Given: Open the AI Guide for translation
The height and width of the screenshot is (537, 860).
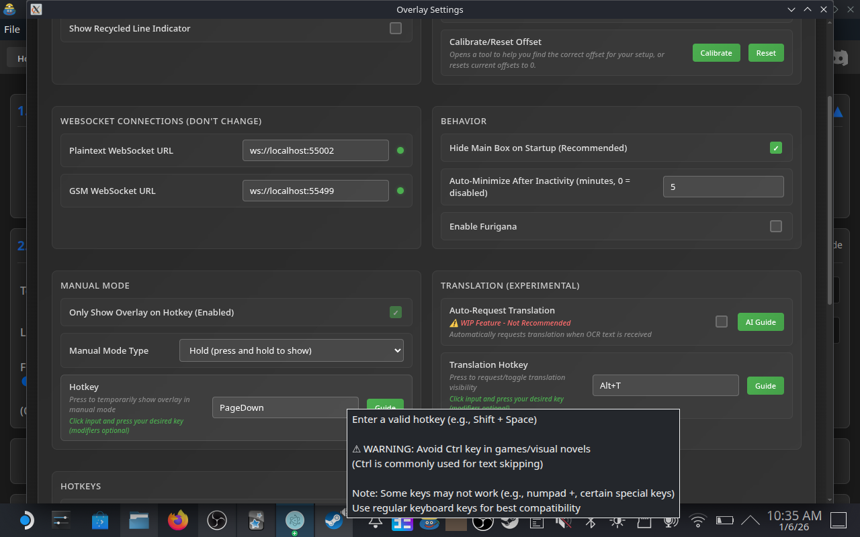Looking at the screenshot, I should 761,322.
